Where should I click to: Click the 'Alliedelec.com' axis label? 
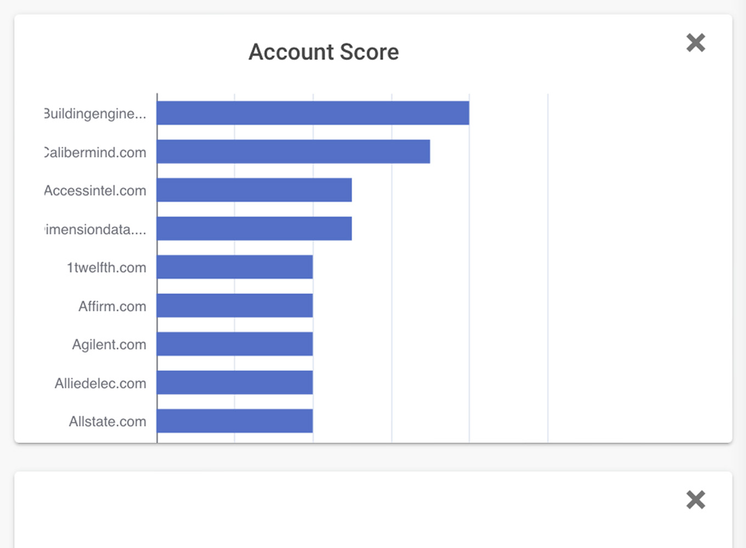coord(100,383)
